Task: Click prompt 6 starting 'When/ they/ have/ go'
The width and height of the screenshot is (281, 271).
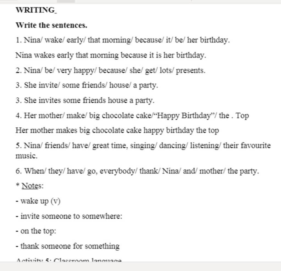Action: (x=137, y=171)
